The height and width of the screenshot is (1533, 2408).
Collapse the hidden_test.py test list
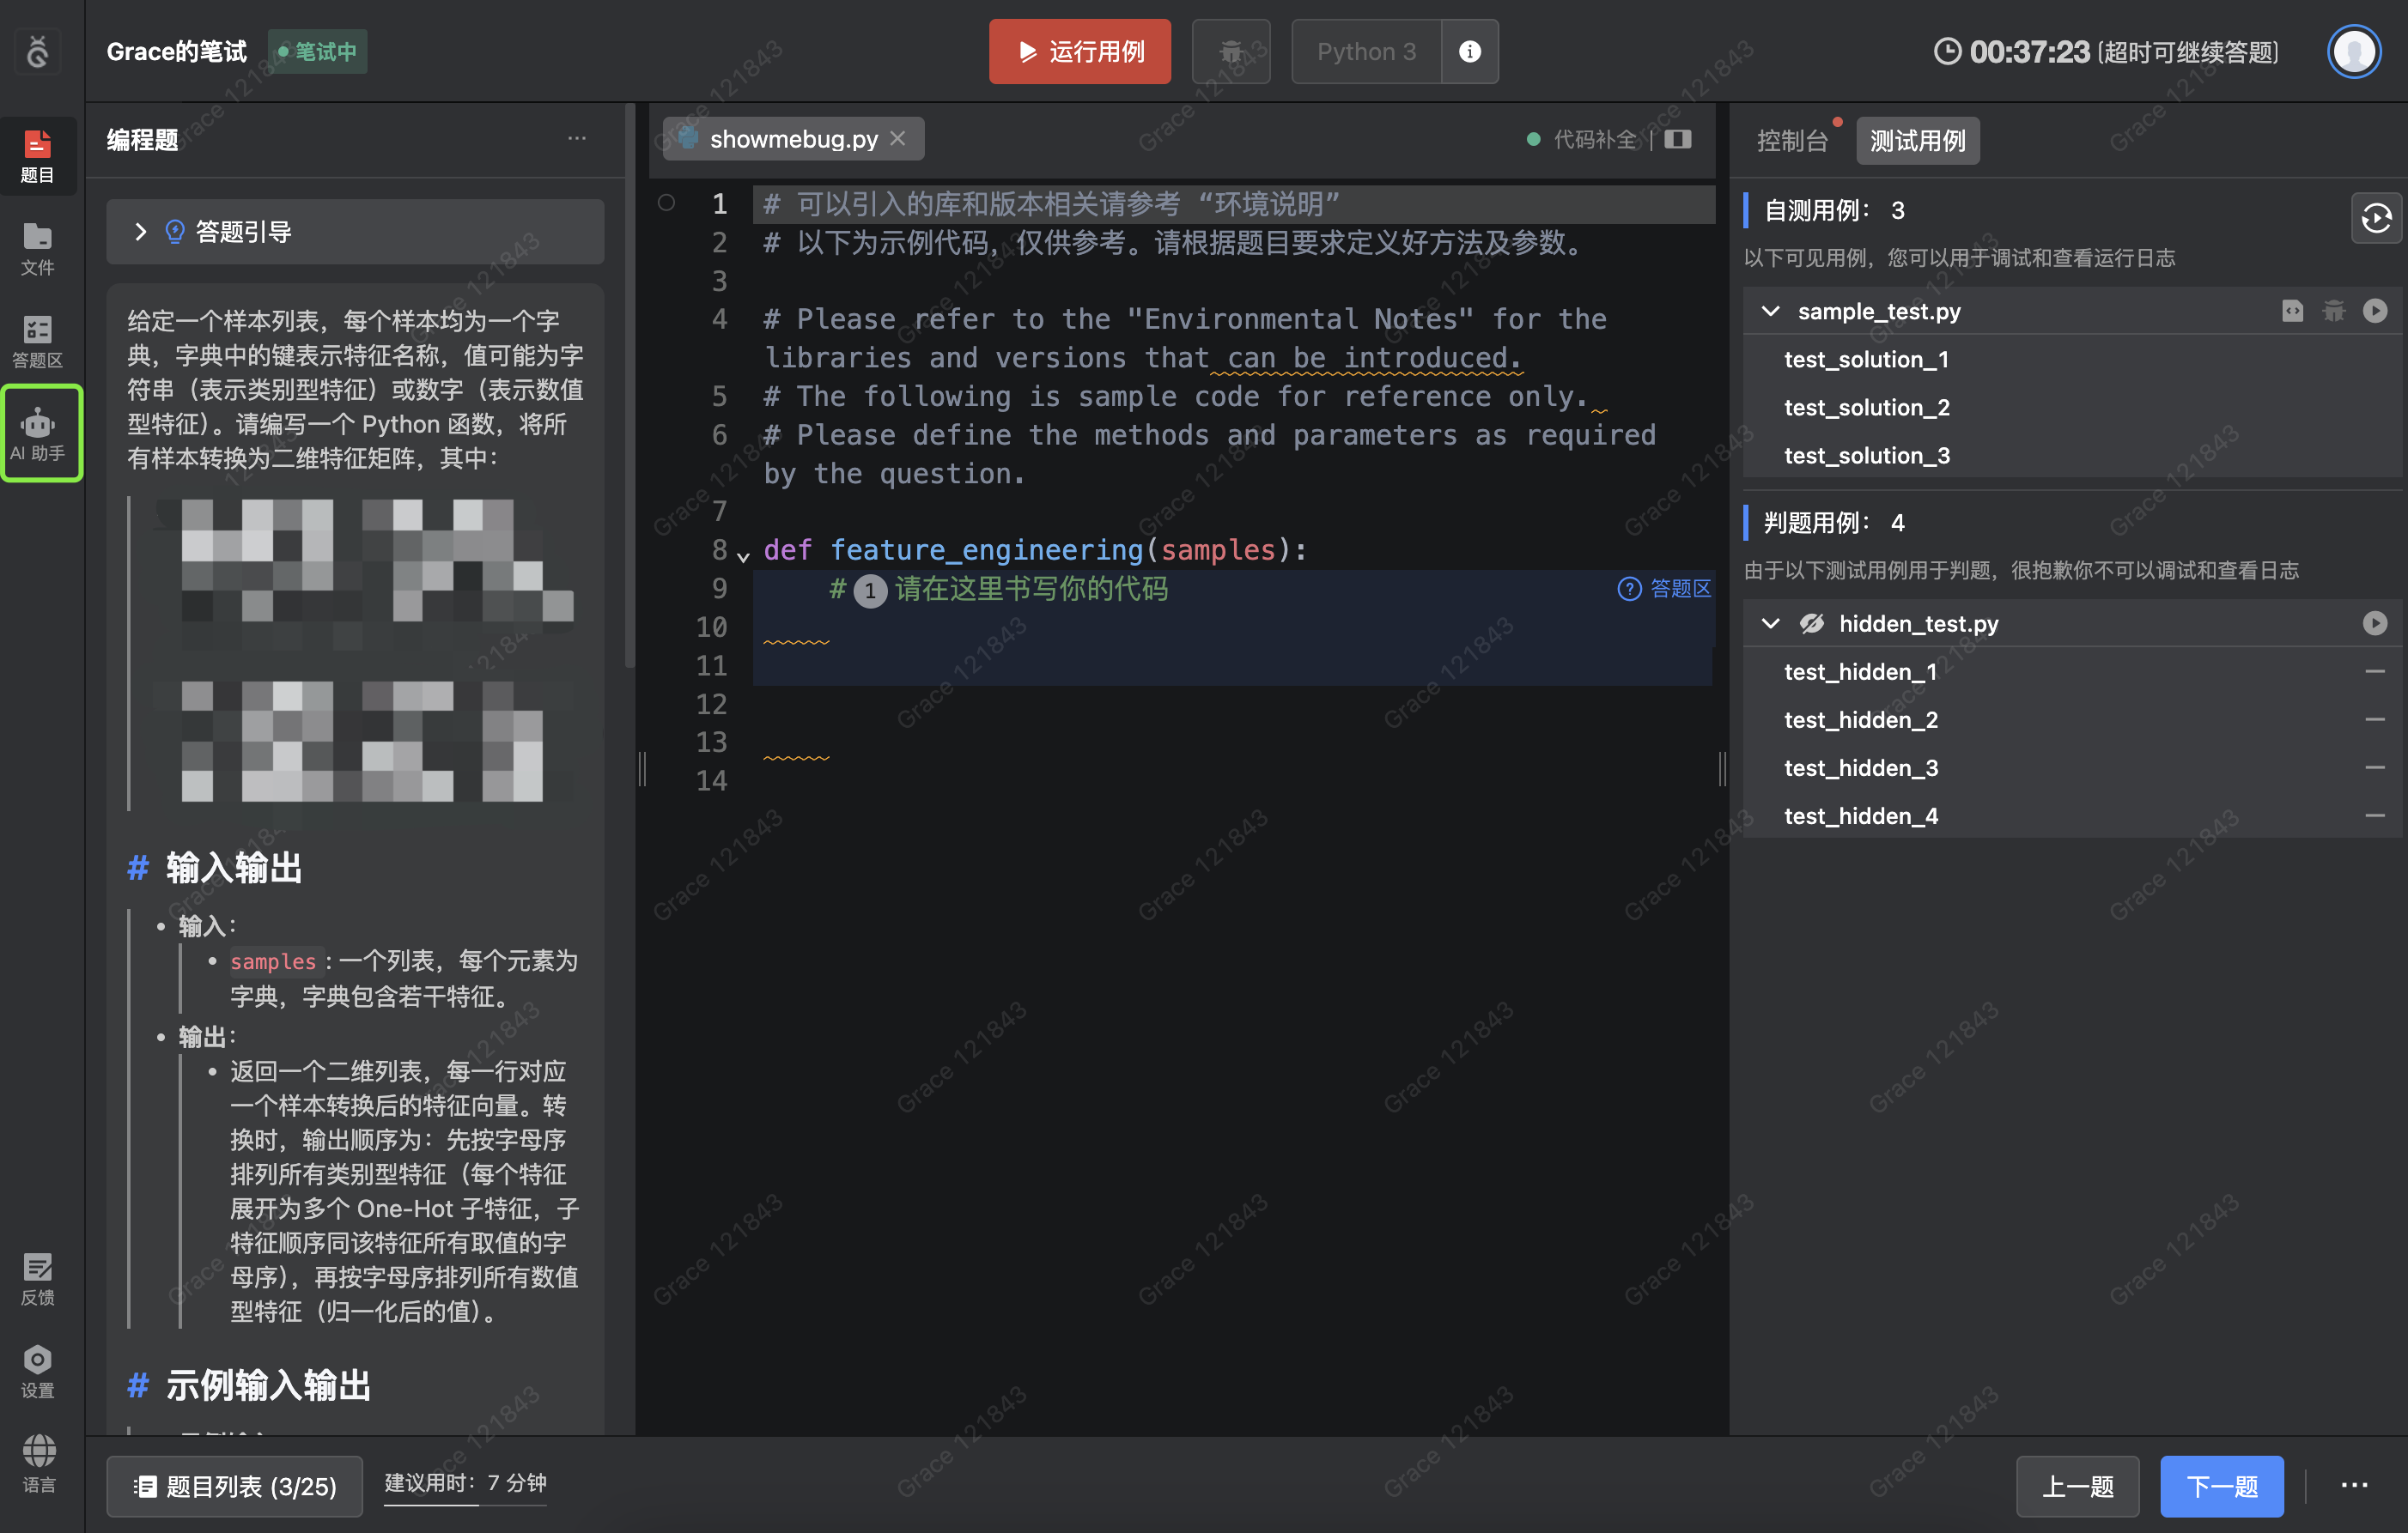point(1770,624)
